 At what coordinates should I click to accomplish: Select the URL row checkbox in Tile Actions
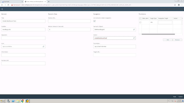point(140,22)
